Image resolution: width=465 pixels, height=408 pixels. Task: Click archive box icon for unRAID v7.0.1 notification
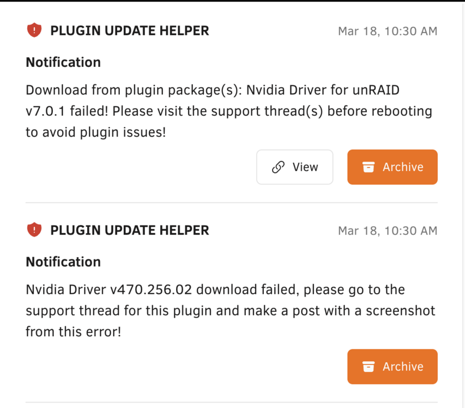click(x=369, y=167)
